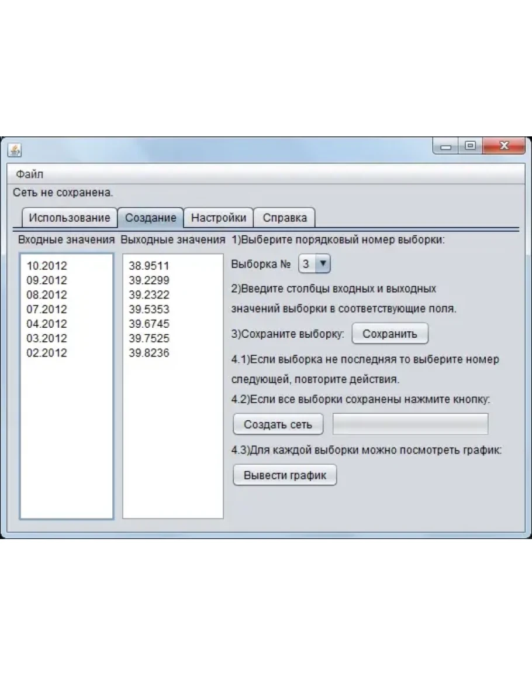Go to the Справка tab
The width and height of the screenshot is (532, 676).
pyautogui.click(x=285, y=218)
